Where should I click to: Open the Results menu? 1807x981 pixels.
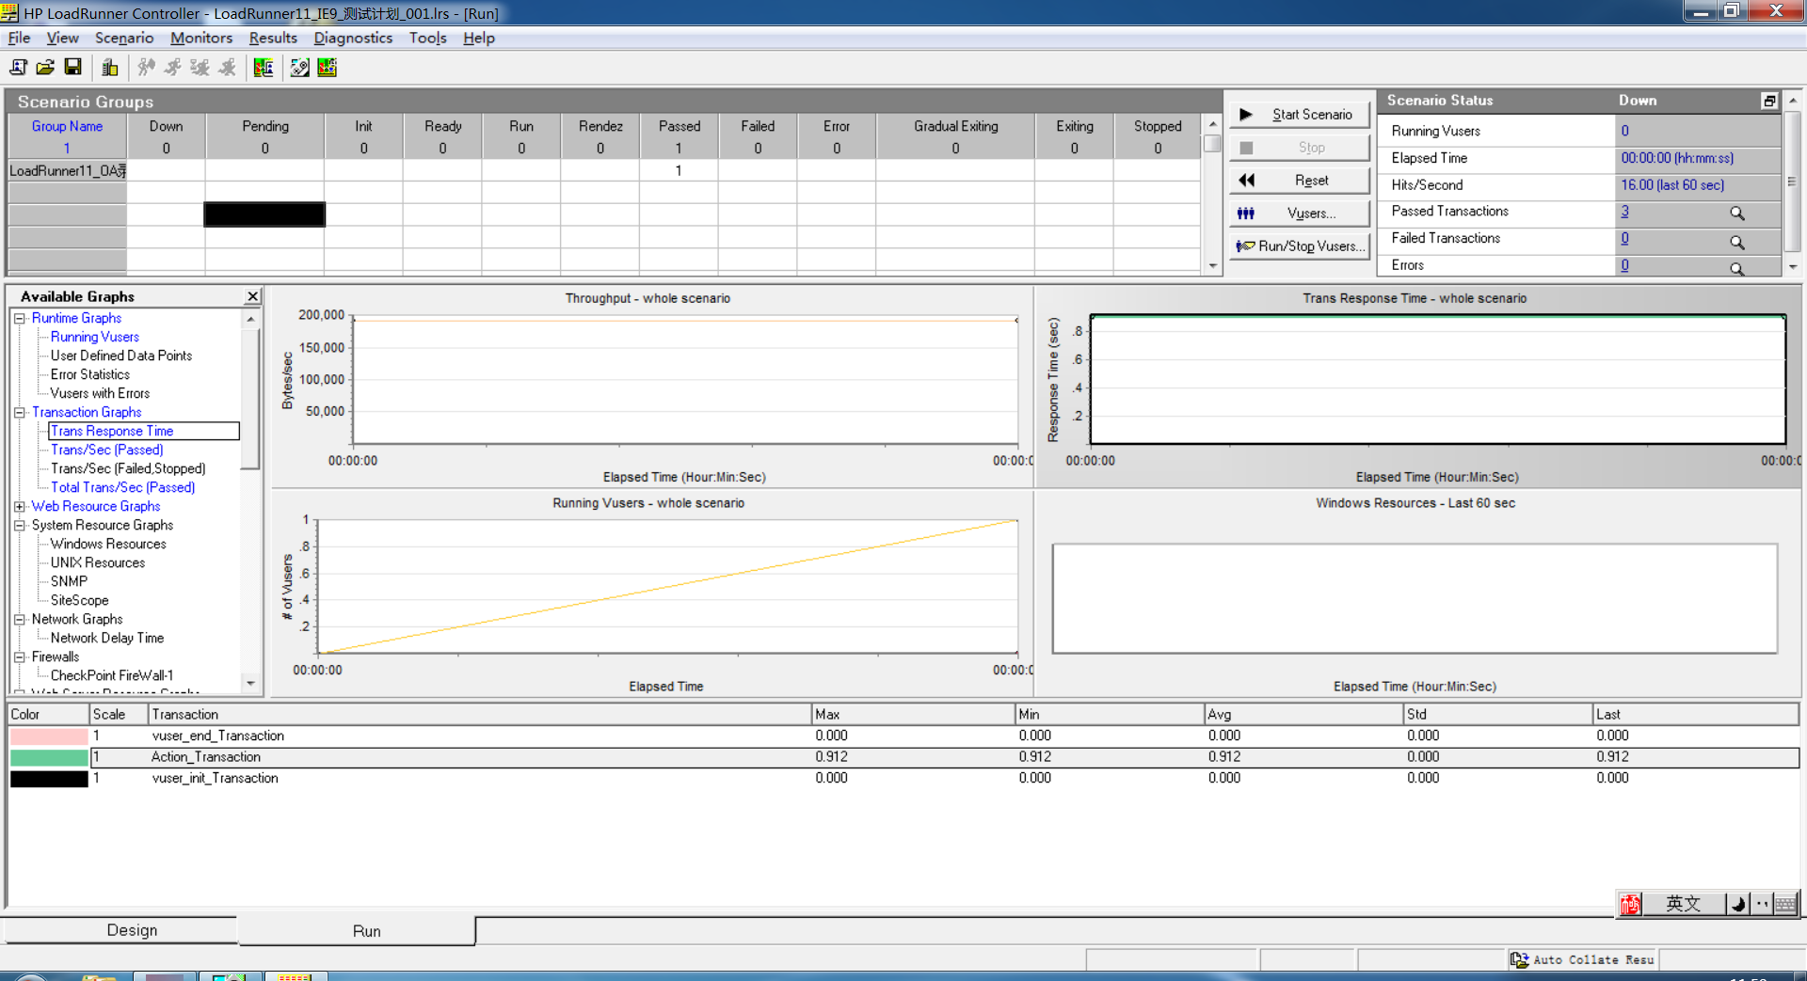273,38
